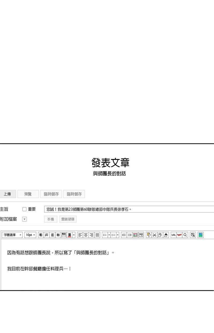Increase paragraph indent

tap(129, 235)
